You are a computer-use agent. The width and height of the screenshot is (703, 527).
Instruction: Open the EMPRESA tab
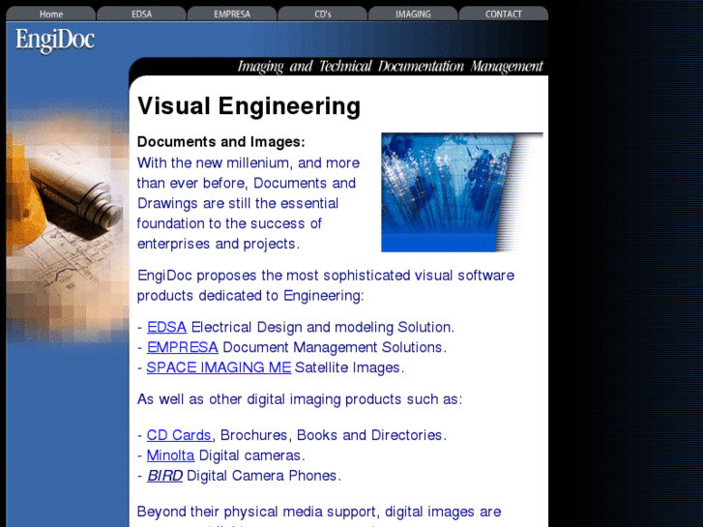232,14
